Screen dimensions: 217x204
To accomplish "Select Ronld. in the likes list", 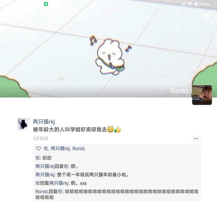I will [79, 149].
